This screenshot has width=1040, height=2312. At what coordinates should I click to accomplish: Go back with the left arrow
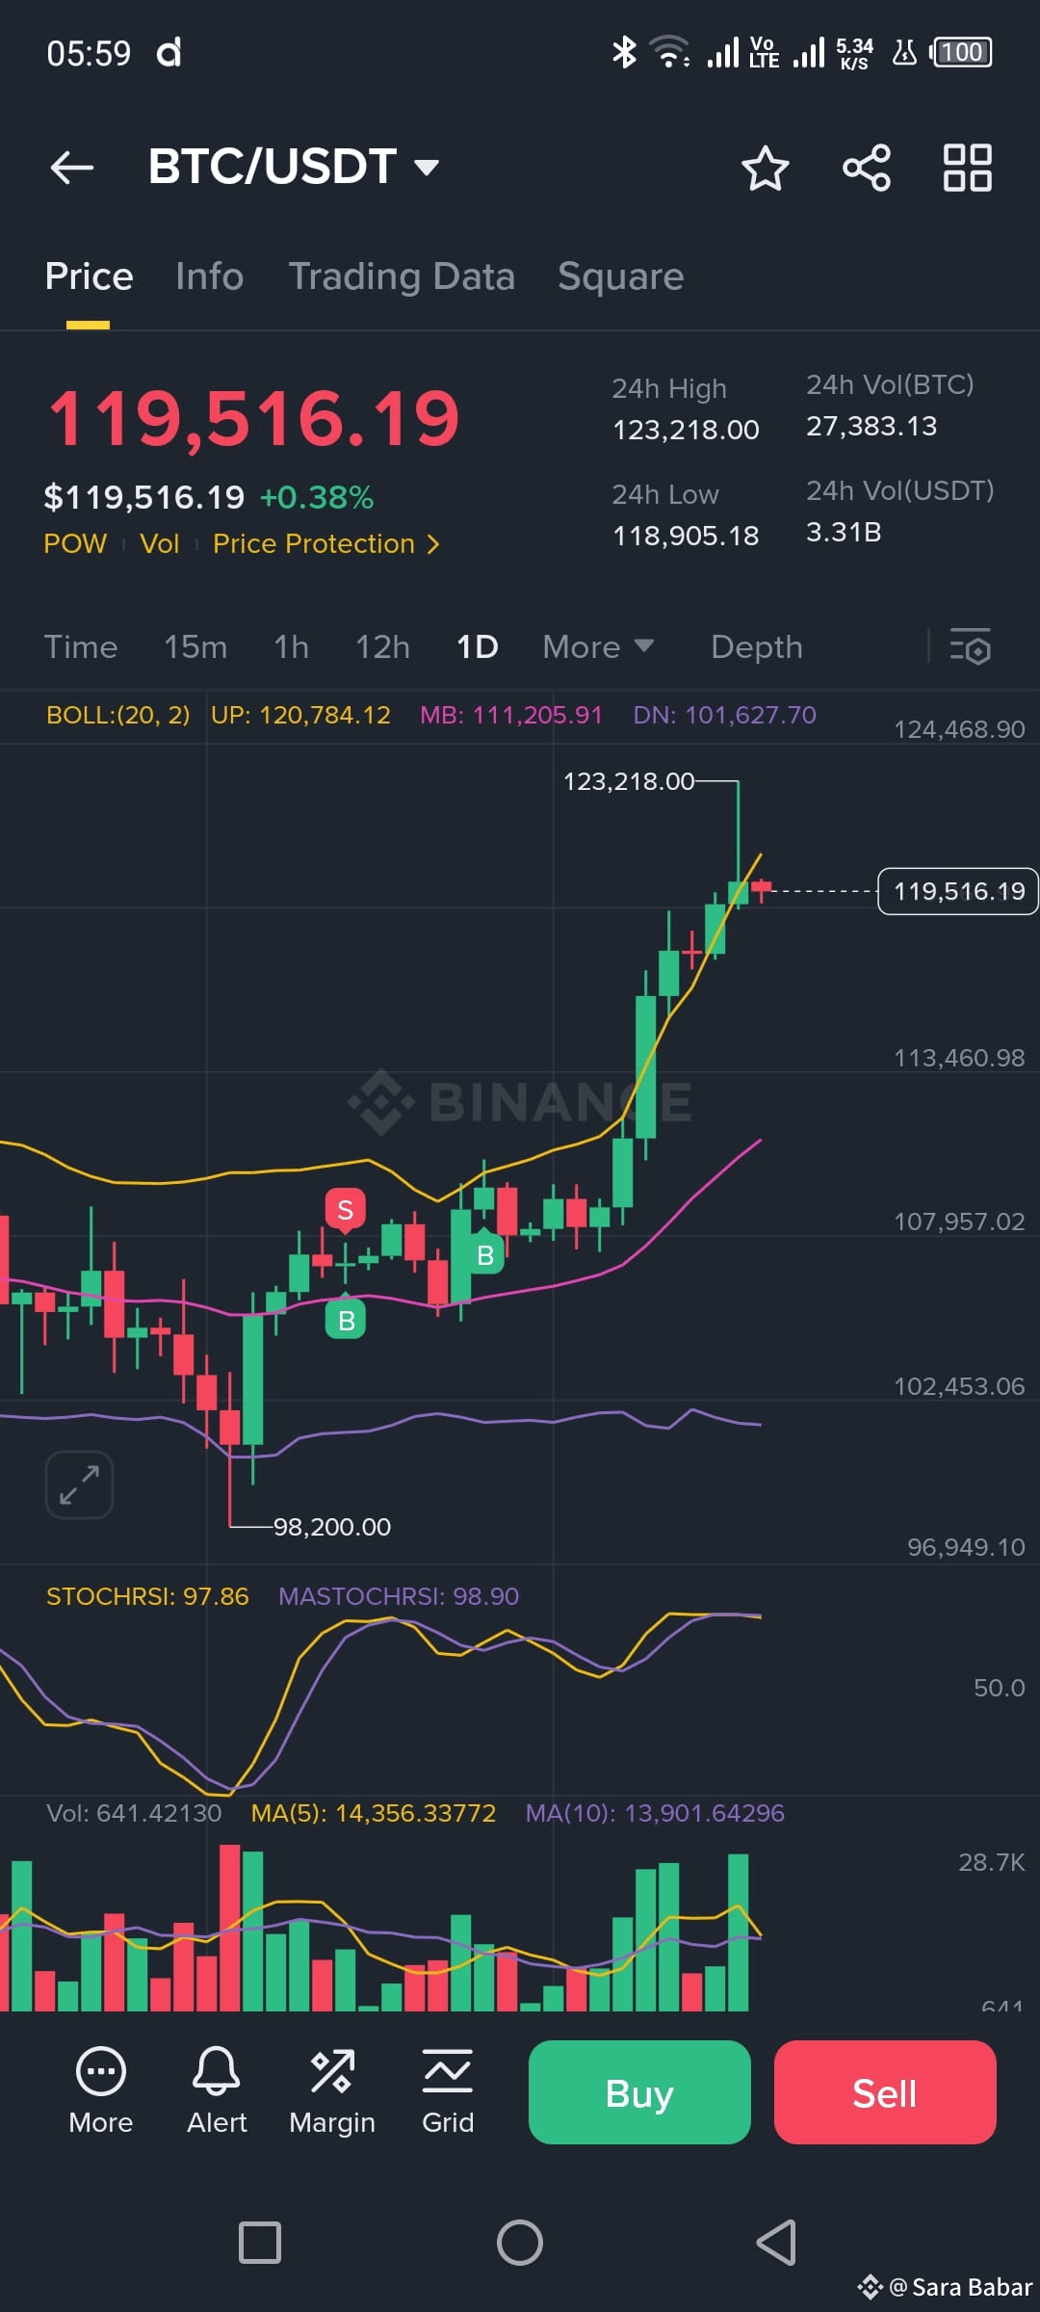click(72, 168)
